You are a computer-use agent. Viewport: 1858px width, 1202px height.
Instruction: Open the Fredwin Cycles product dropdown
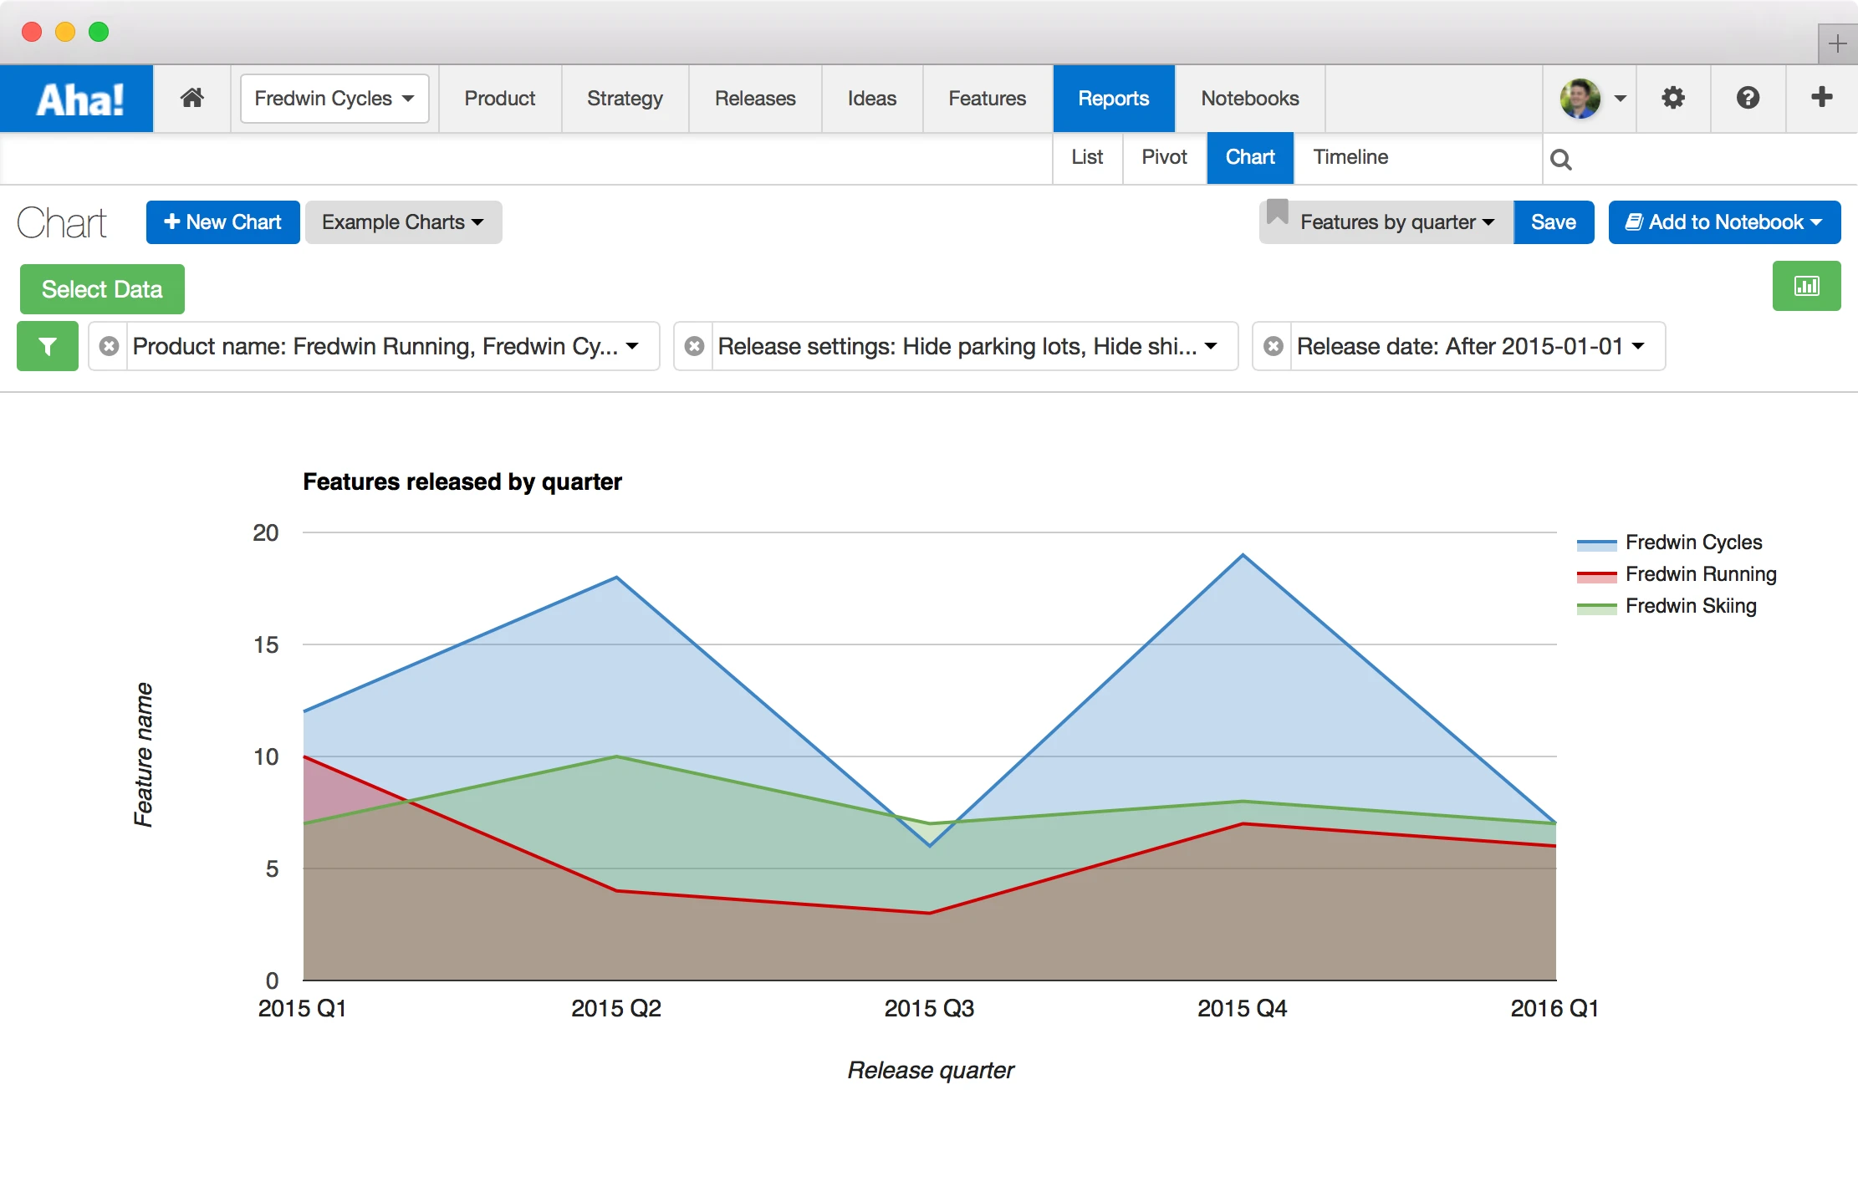334,99
